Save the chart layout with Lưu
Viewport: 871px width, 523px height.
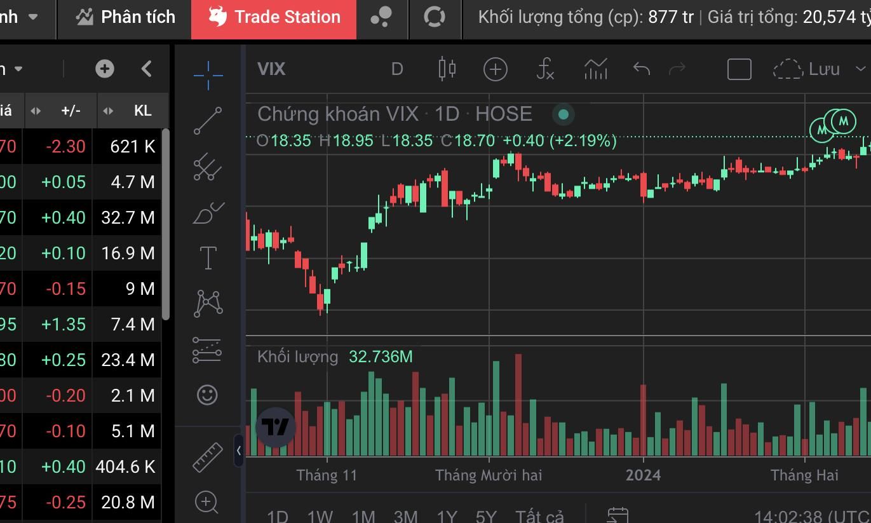click(x=807, y=69)
